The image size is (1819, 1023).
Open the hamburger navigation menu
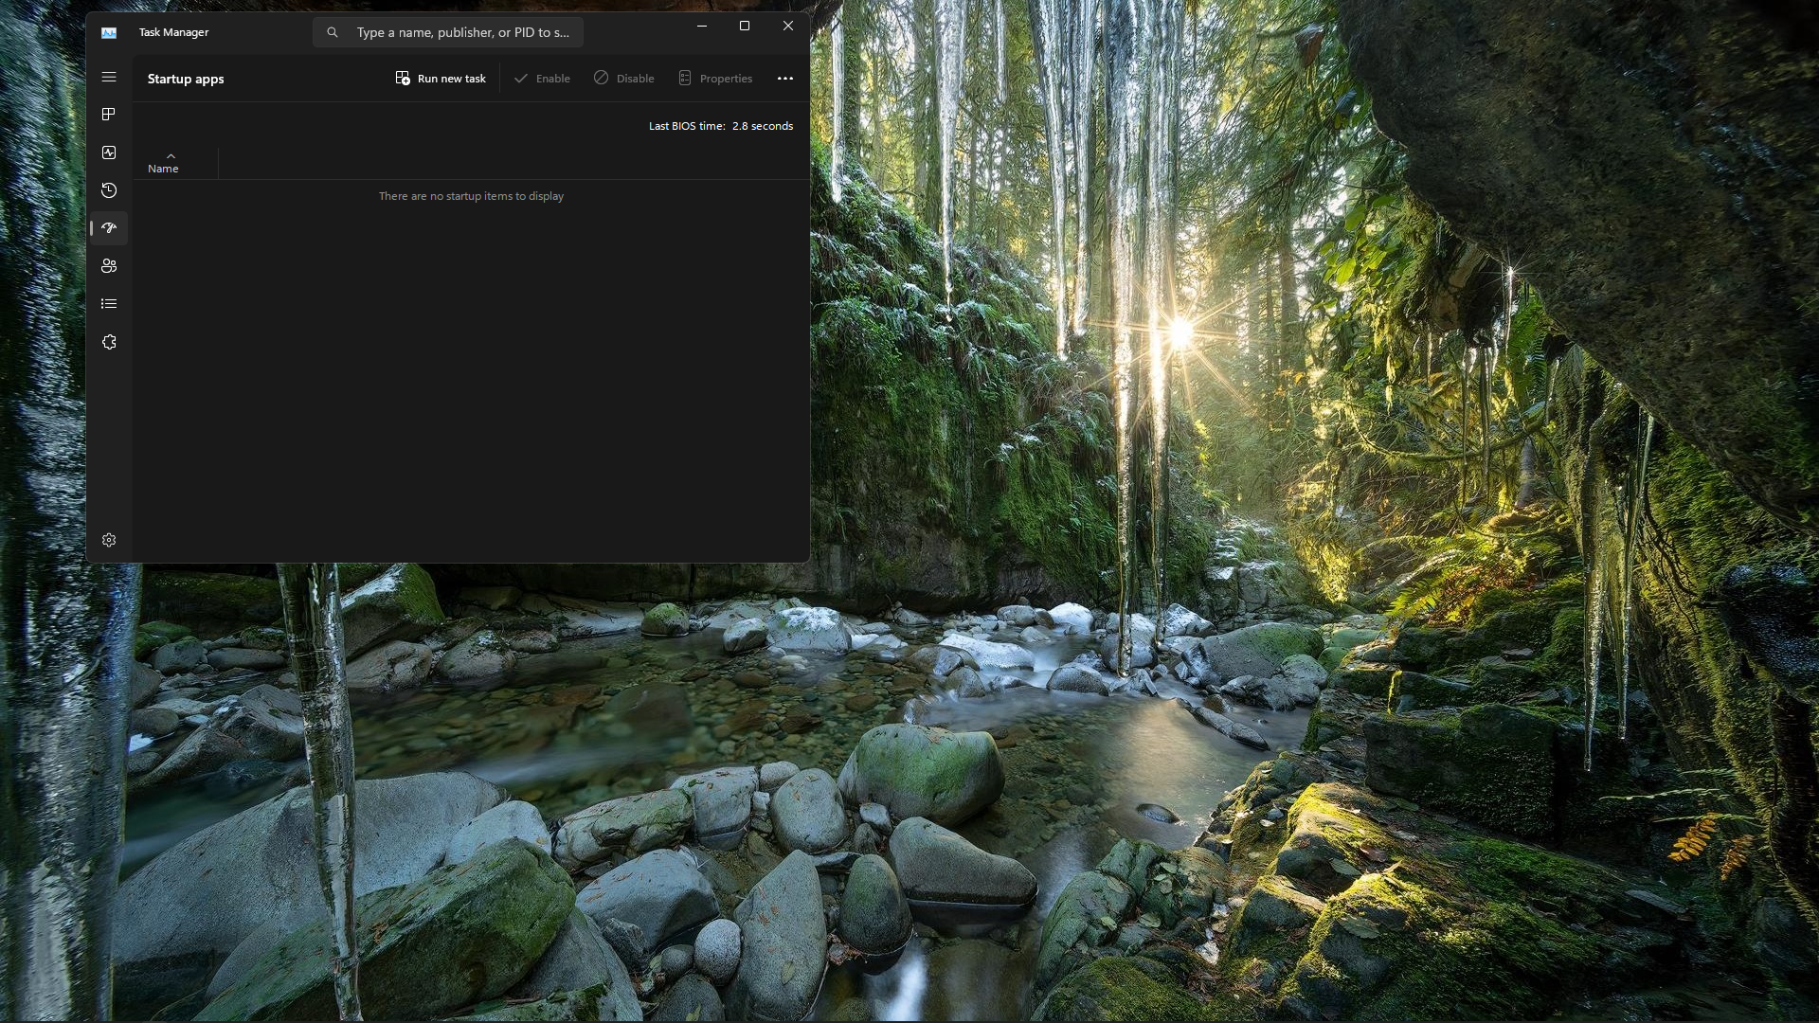click(109, 77)
